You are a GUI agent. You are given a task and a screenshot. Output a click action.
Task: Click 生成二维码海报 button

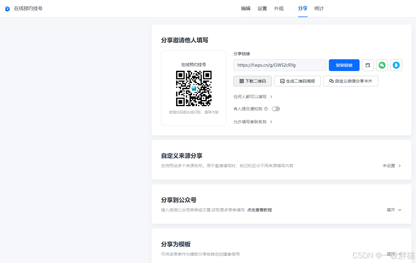point(298,81)
